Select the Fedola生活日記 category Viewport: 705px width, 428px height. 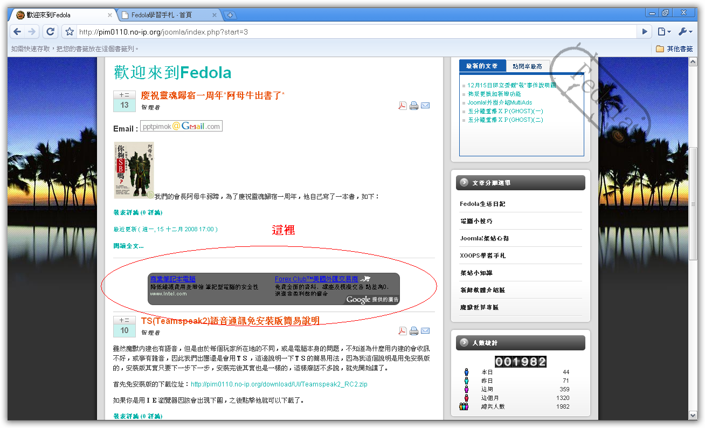click(482, 204)
